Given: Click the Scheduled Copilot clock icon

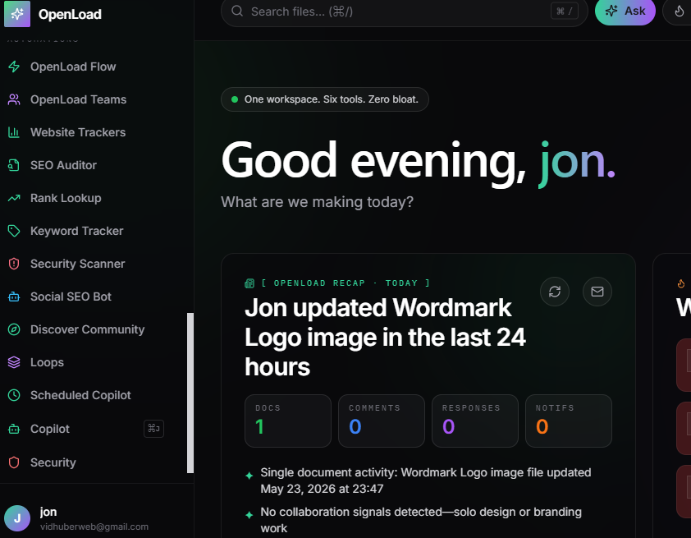Looking at the screenshot, I should click(14, 395).
